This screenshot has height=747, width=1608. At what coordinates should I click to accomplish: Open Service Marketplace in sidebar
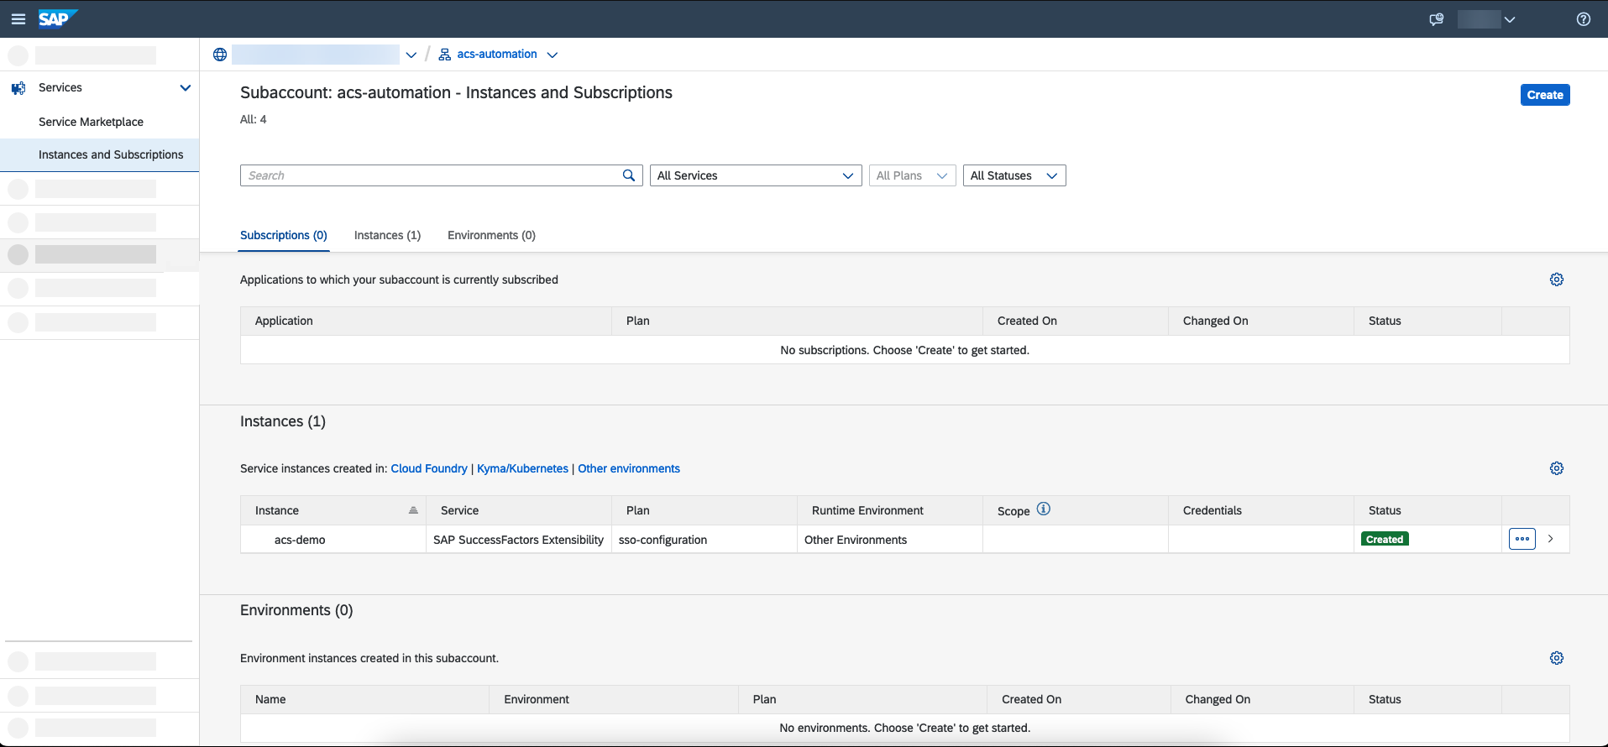[x=91, y=122]
